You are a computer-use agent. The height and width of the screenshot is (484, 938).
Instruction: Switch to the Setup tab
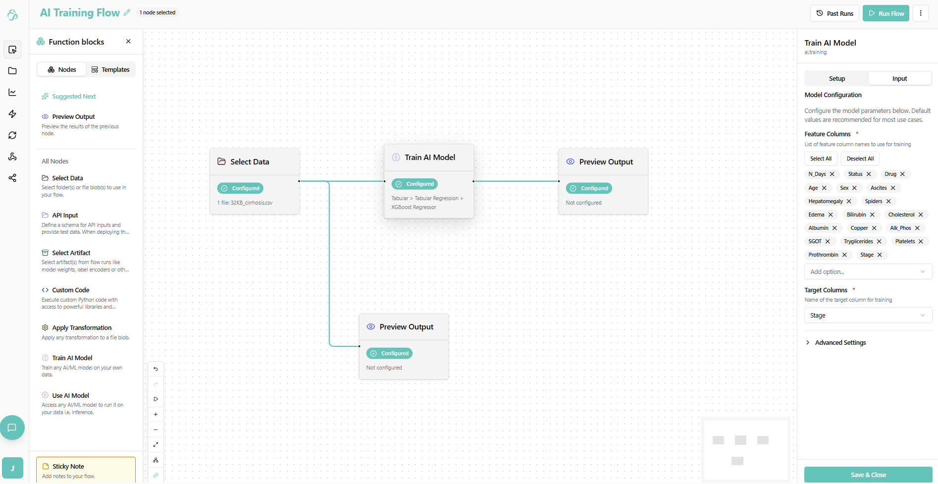[x=836, y=79]
